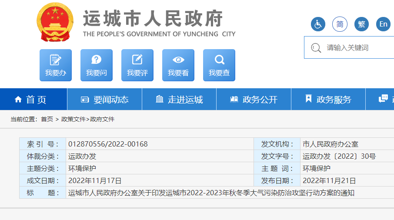Click the 政策文件 breadcrumb link
394x220 pixels.
coord(73,119)
